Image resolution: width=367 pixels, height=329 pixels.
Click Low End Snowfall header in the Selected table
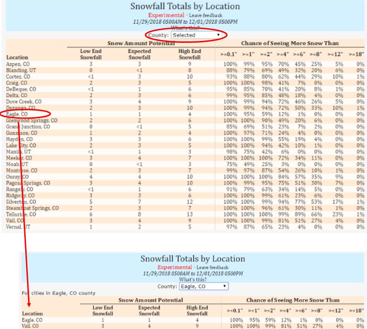pyautogui.click(x=91, y=54)
